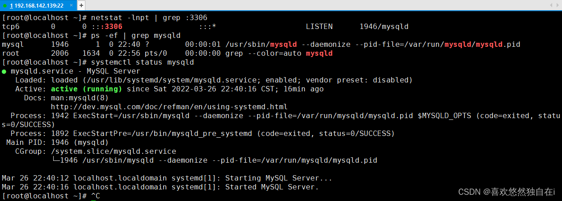Click green bullet before mysqld.service

pos(4,71)
